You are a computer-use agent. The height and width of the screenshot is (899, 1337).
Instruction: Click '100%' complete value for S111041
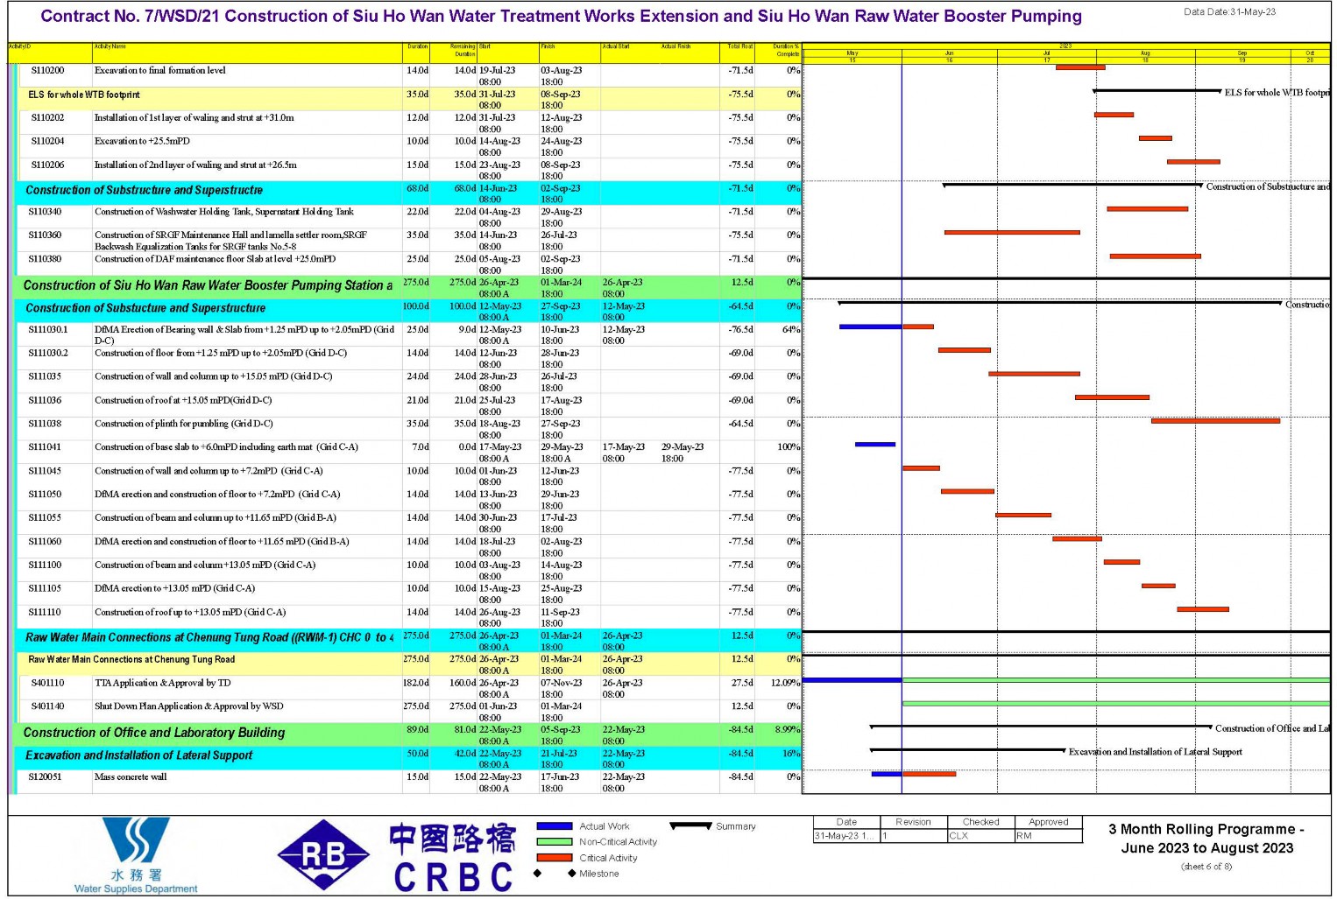[x=789, y=447]
